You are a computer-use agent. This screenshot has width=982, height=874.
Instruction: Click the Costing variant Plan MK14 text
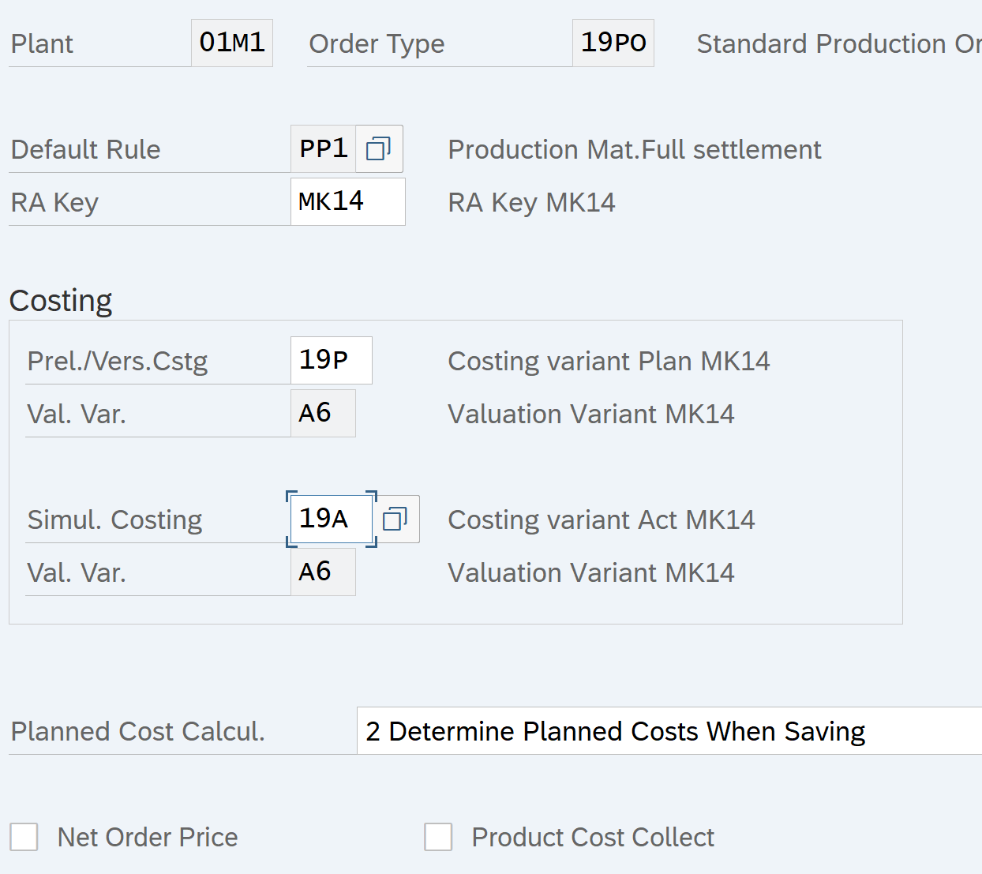[608, 361]
